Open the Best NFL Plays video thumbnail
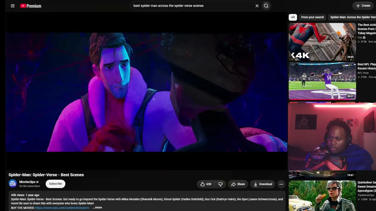 [x=322, y=81]
